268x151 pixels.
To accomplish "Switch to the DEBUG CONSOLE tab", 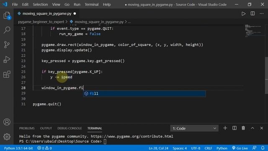I will point(70,128).
